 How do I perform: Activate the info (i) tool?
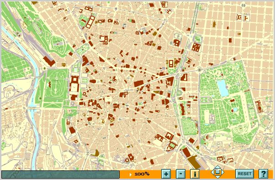coord(195,174)
